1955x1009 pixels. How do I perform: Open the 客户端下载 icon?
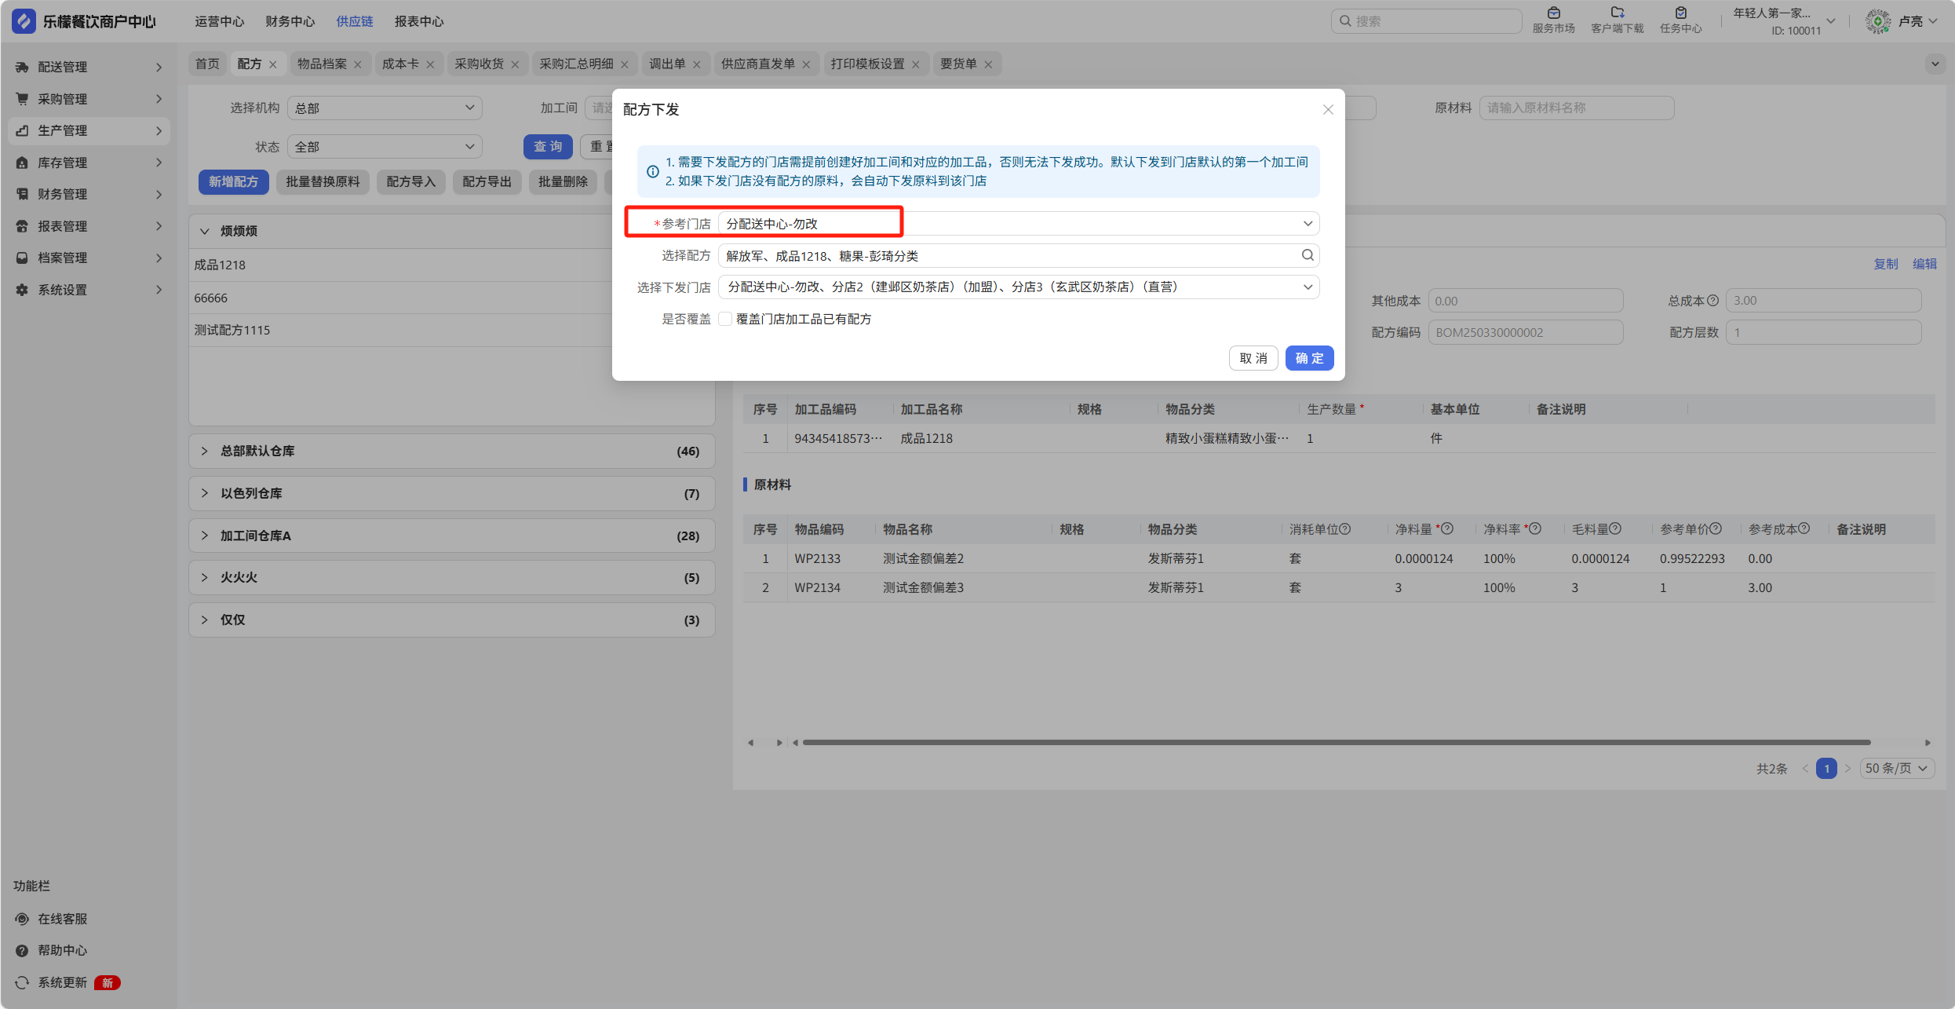coord(1617,13)
